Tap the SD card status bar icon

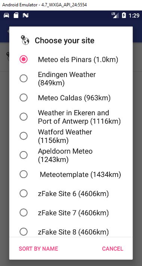pos(16,15)
